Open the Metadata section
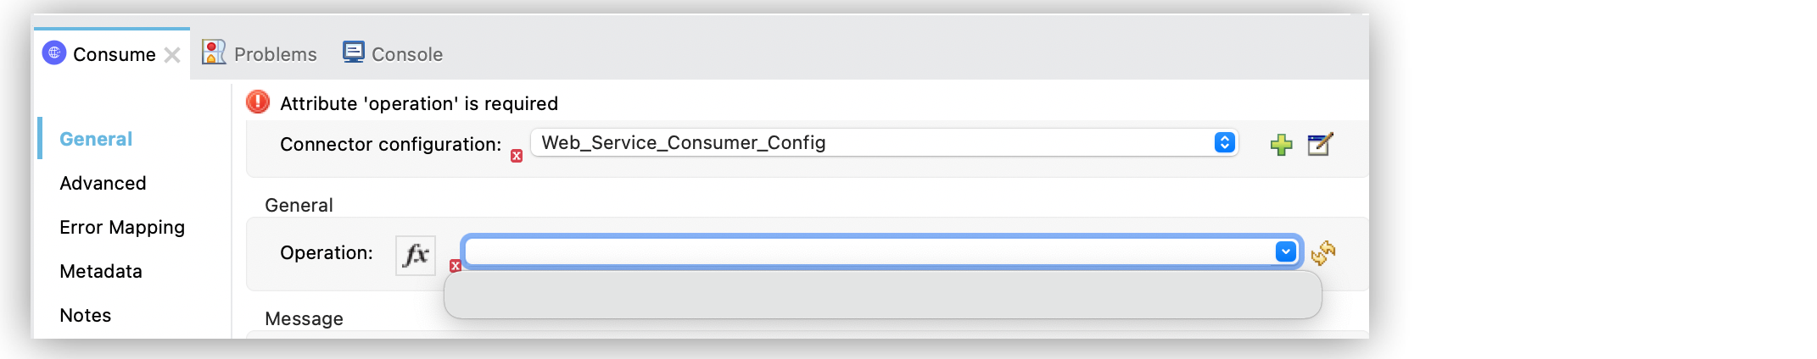Image resolution: width=1817 pixels, height=359 pixels. click(101, 271)
